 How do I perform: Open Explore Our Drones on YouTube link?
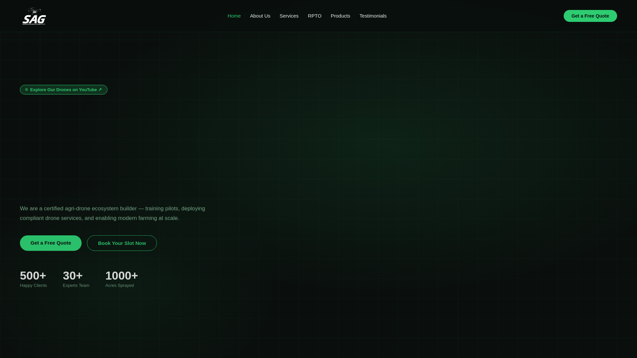coord(64,90)
